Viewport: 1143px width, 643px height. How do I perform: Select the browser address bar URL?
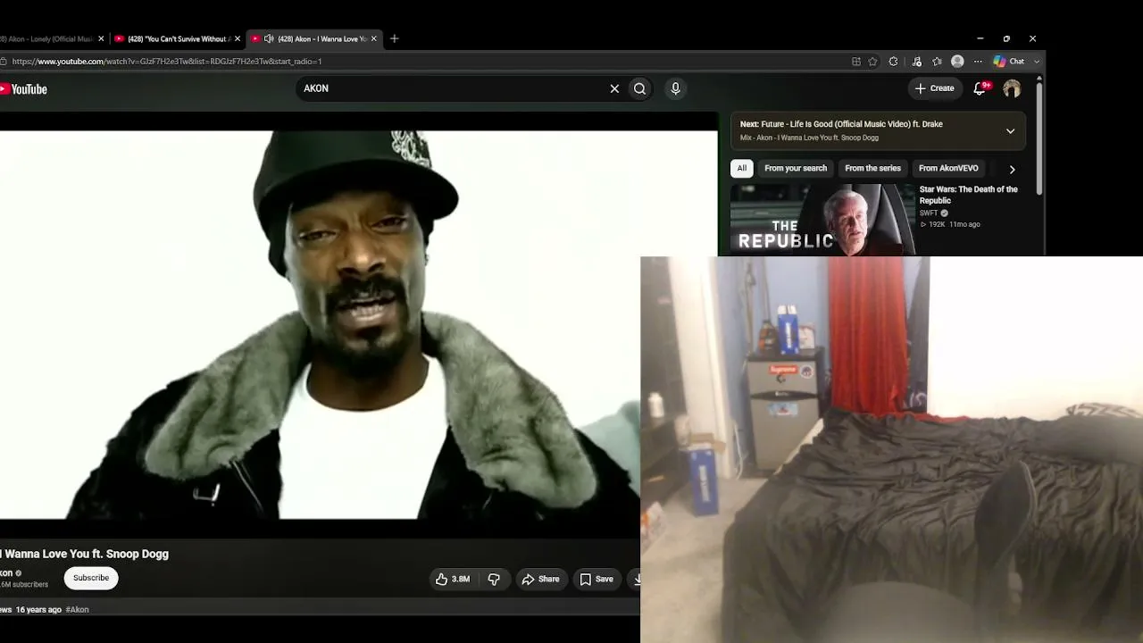point(167,62)
